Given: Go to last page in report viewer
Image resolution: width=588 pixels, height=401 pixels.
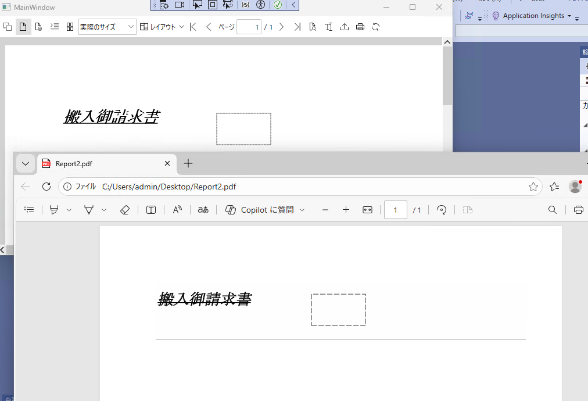Looking at the screenshot, I should point(297,27).
